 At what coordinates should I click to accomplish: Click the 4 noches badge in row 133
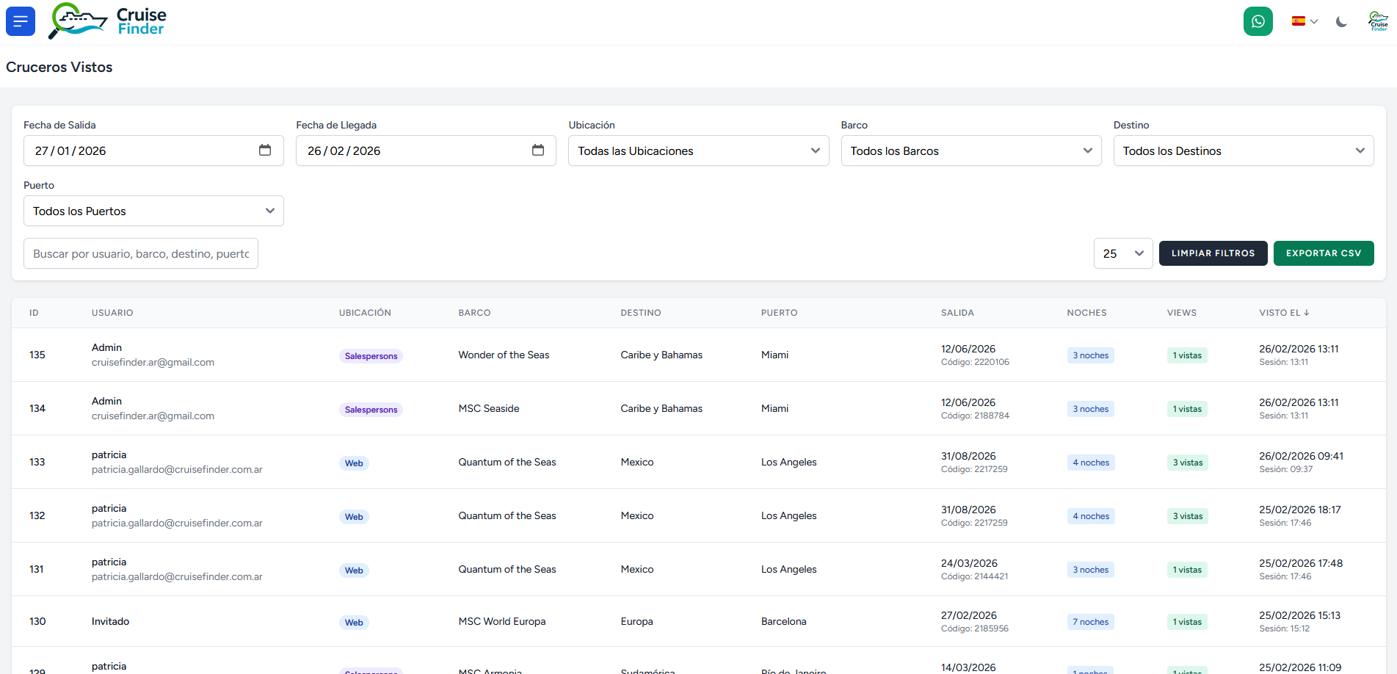(x=1090, y=463)
